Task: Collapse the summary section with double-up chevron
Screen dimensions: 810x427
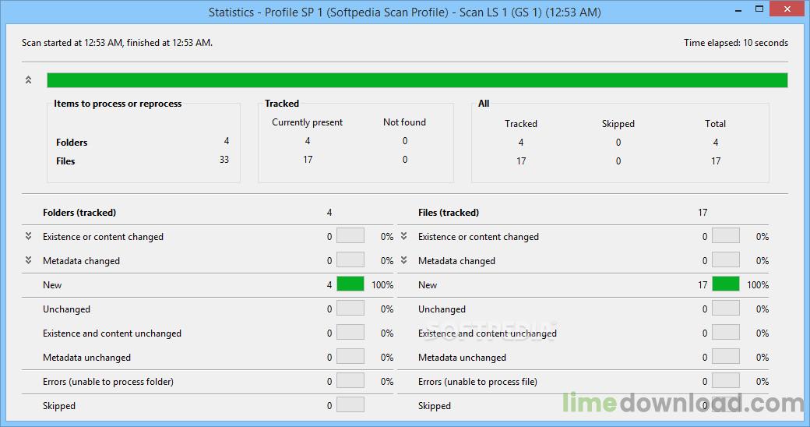Action: pyautogui.click(x=28, y=80)
